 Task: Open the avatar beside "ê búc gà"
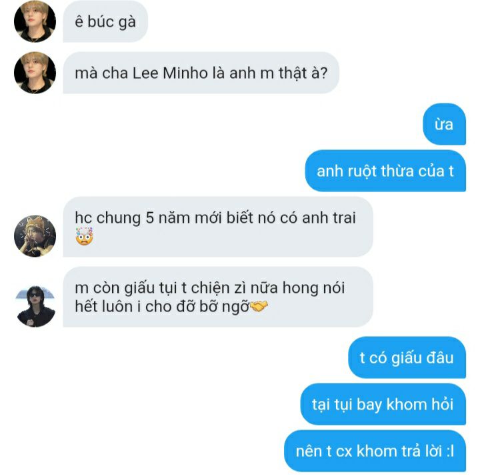(35, 21)
